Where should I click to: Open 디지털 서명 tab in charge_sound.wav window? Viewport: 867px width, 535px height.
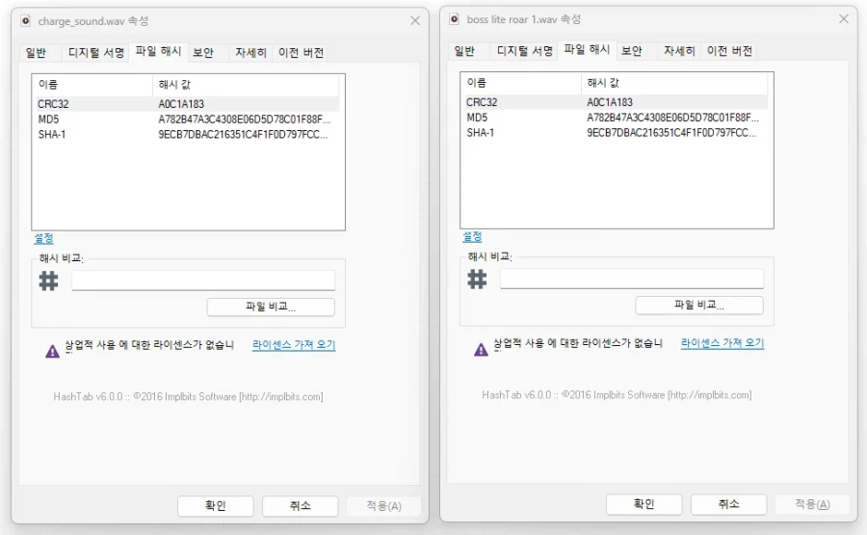[x=95, y=53]
